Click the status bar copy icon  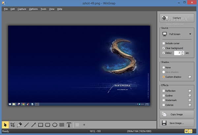point(190,131)
